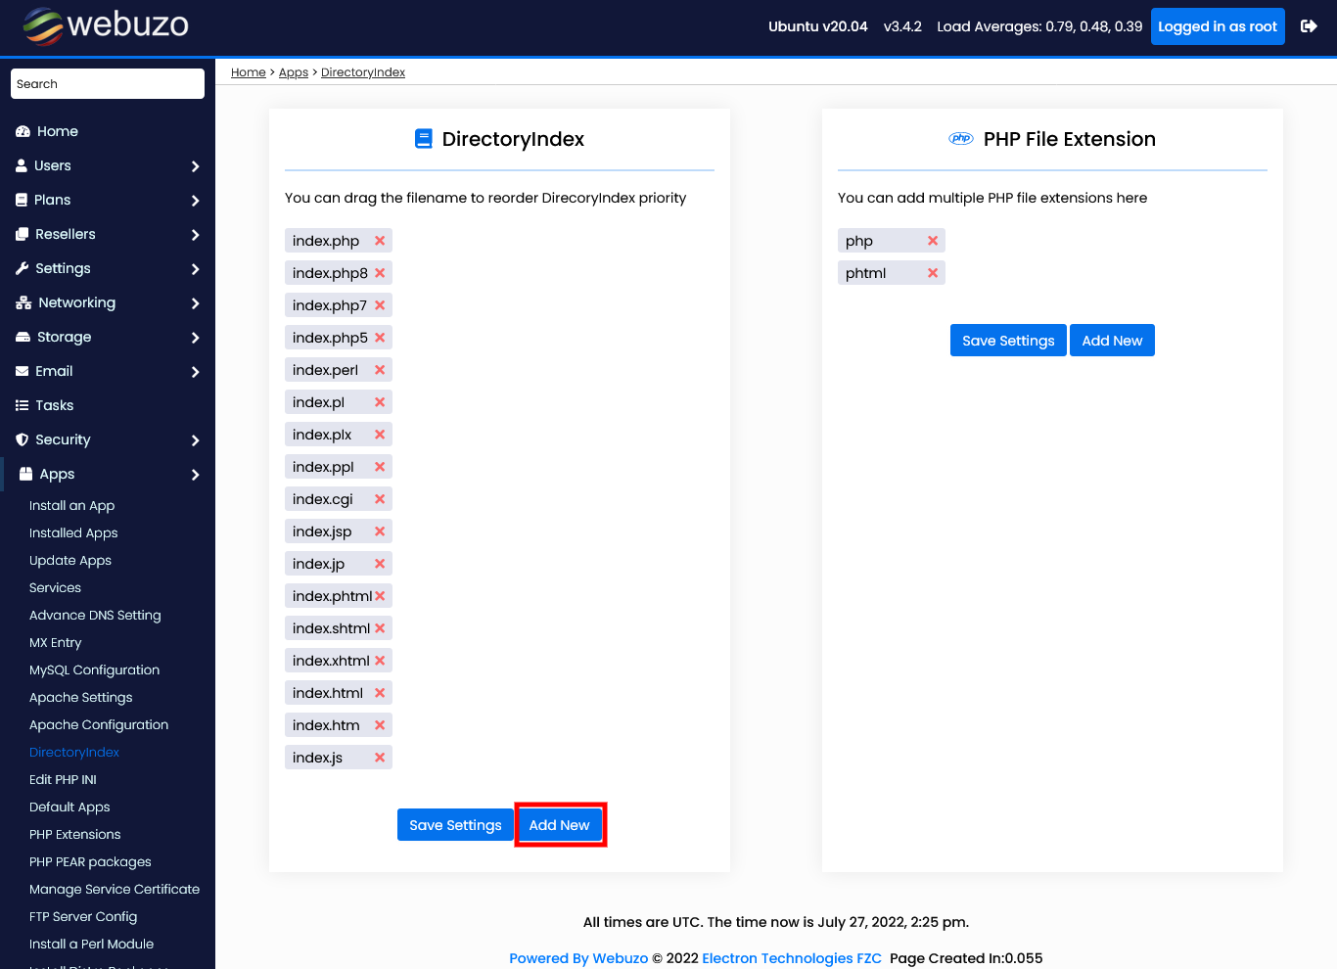This screenshot has height=969, width=1337.
Task: Remove index.shtml with its red X icon
Action: coord(380,627)
